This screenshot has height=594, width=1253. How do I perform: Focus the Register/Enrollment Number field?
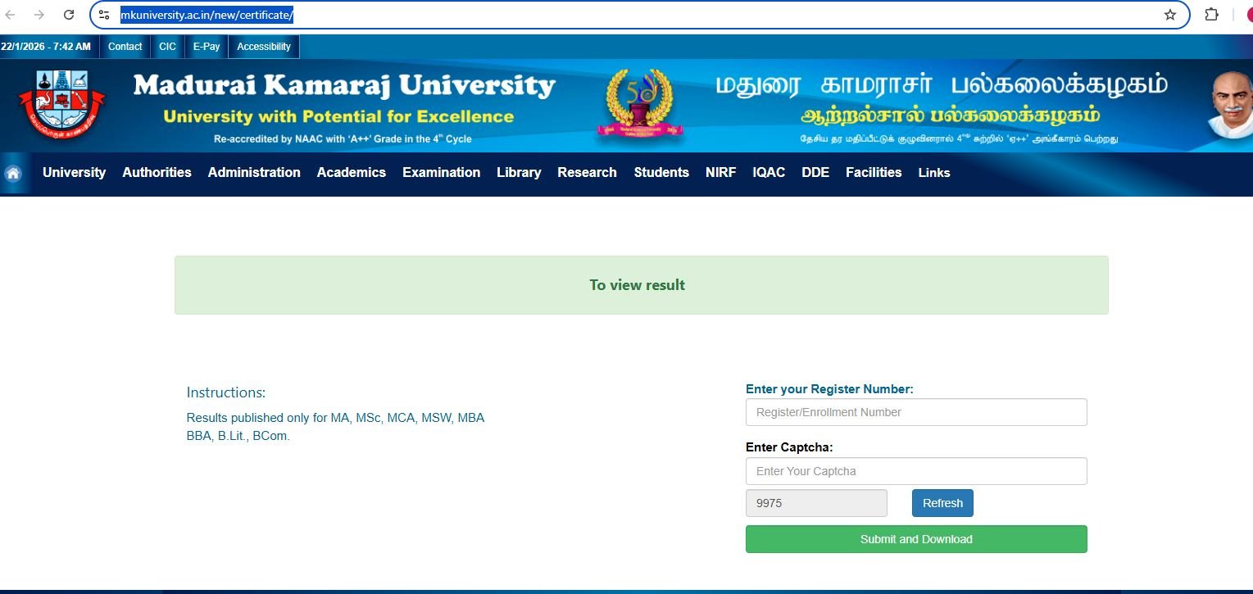[915, 412]
